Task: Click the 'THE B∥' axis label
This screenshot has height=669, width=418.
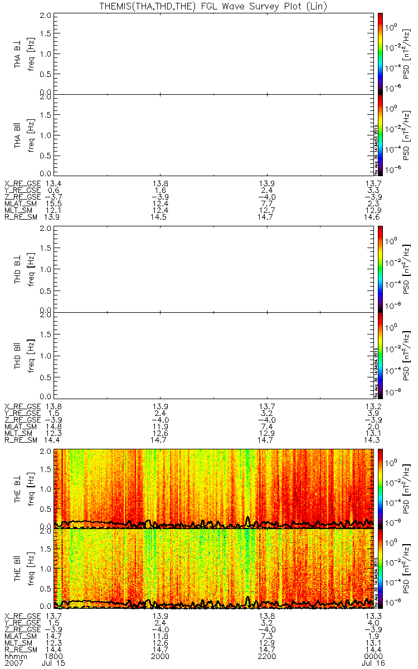Action: [18, 569]
